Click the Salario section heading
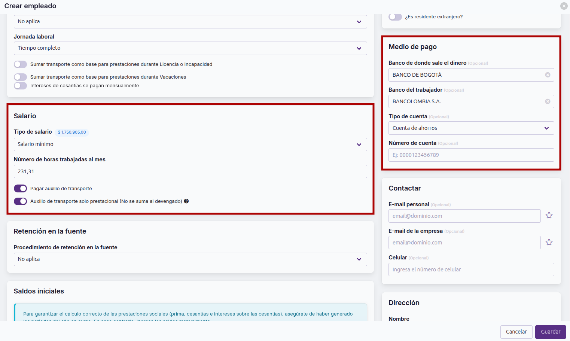The height and width of the screenshot is (341, 570). point(25,116)
